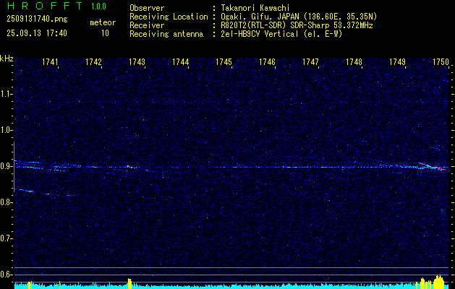Click the 1750 time marker
Screen dimensions: 455x289
click(441, 62)
